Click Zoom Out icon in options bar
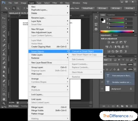 [18, 8]
